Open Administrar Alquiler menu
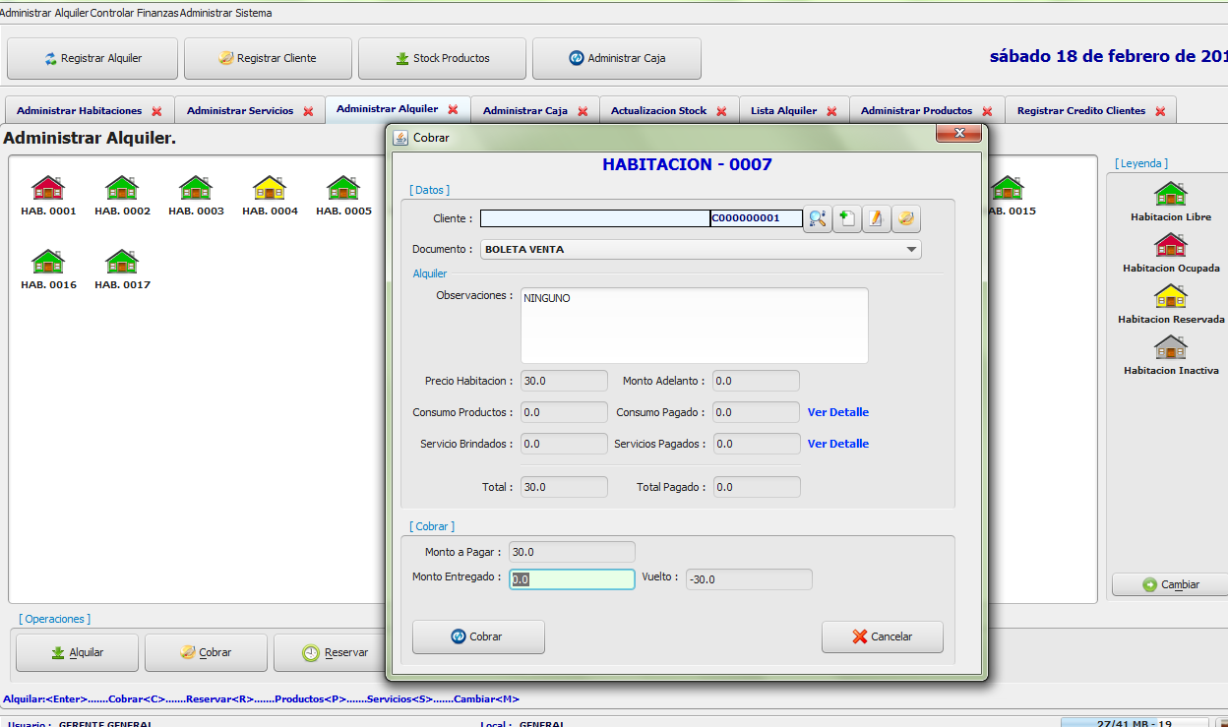The width and height of the screenshot is (1228, 727). point(44,13)
